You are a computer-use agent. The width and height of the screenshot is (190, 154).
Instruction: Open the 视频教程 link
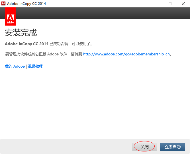35,66
